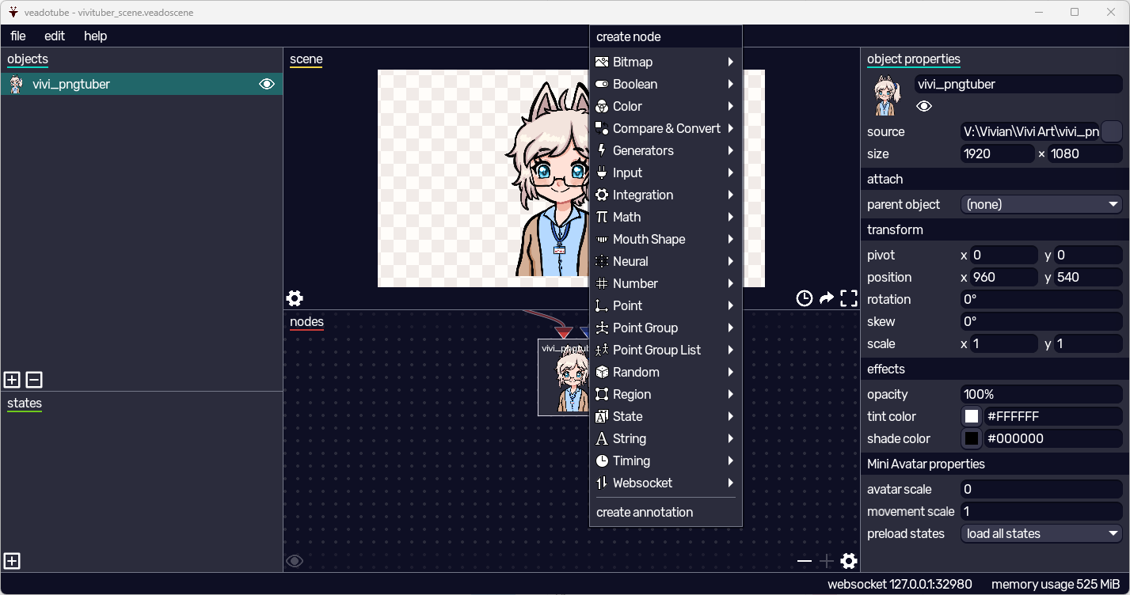Viewport: 1130px width, 595px height.
Task: Toggle vivi_pngtuber visibility in objects list
Action: 267,84
